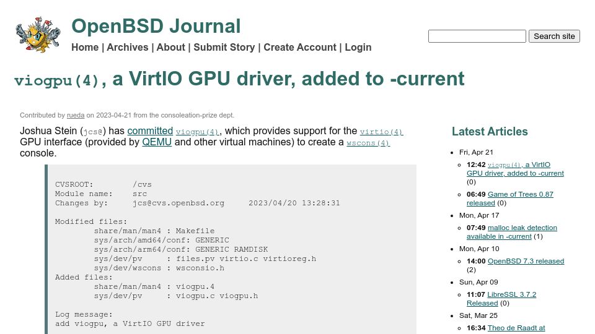Open the About page
595x334 pixels.
pyautogui.click(x=171, y=48)
